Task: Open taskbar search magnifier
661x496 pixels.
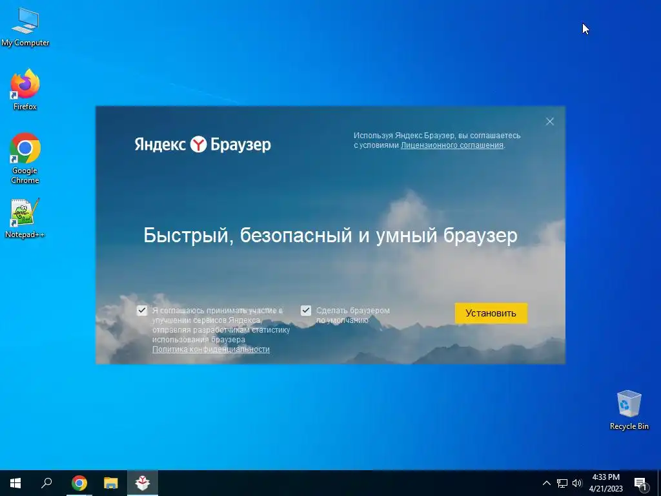Action: coord(46,483)
